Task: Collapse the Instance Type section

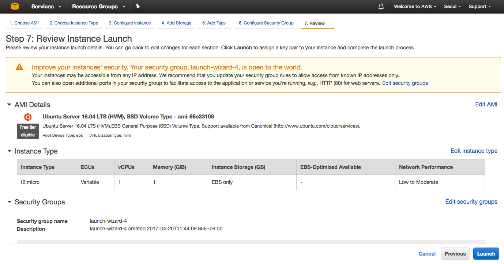Action: pos(9,151)
